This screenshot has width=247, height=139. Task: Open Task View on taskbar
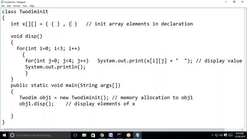point(75,135)
